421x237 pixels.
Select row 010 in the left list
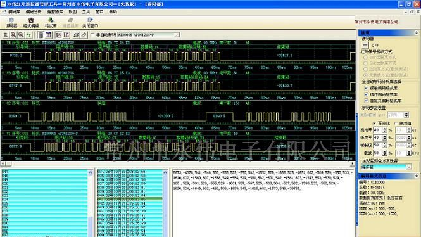pyautogui.click(x=44, y=223)
